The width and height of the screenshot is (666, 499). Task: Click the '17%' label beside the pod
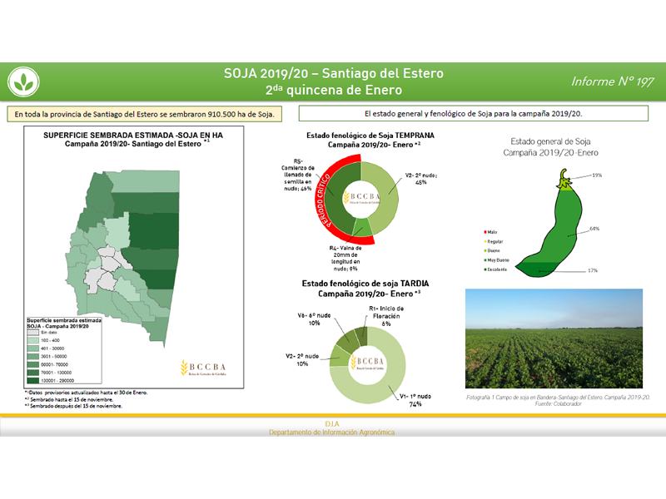[593, 270]
